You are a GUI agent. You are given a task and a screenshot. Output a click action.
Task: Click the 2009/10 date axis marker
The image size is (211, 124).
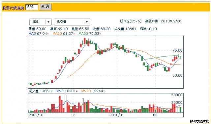(x=36, y=115)
